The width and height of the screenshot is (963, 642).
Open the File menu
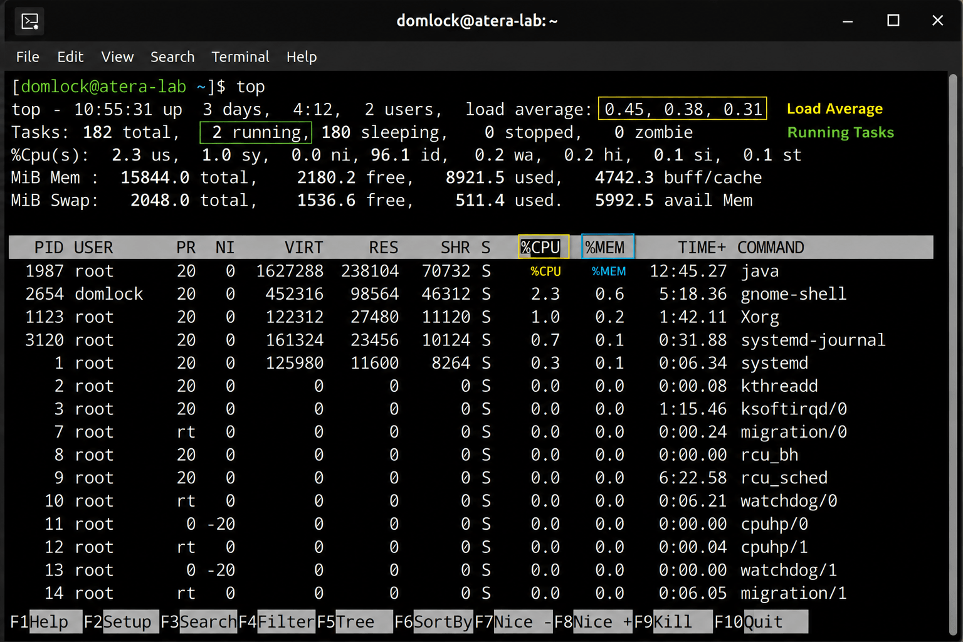coord(28,57)
